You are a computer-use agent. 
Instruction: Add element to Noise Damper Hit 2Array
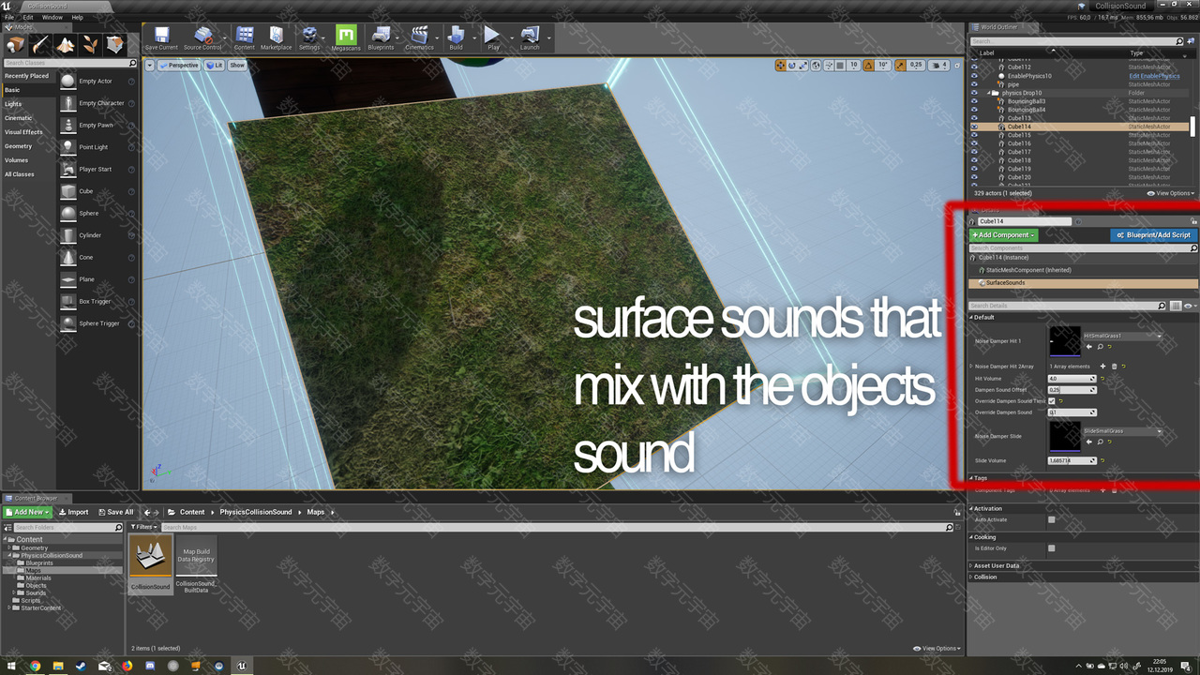coord(1102,366)
